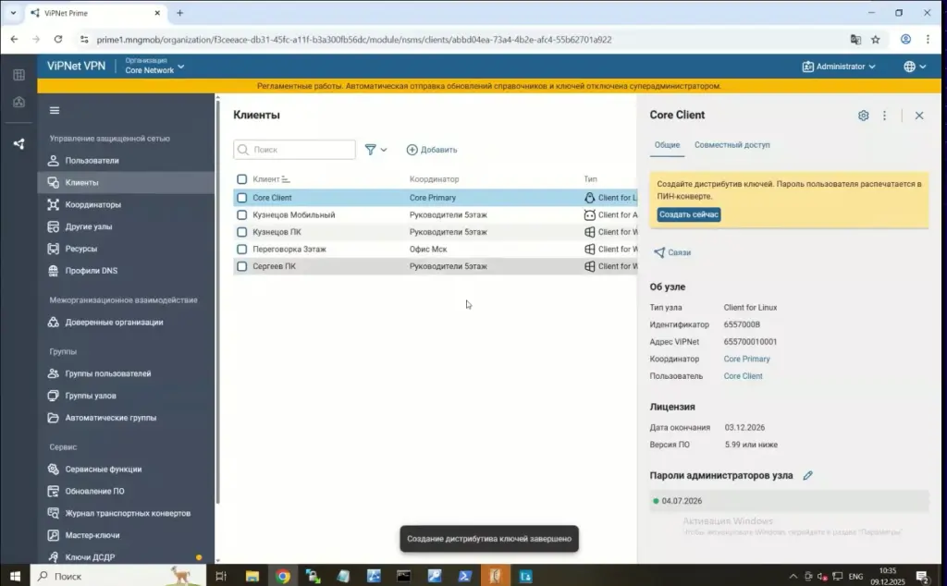Check the Core Client row checkbox

(x=241, y=198)
